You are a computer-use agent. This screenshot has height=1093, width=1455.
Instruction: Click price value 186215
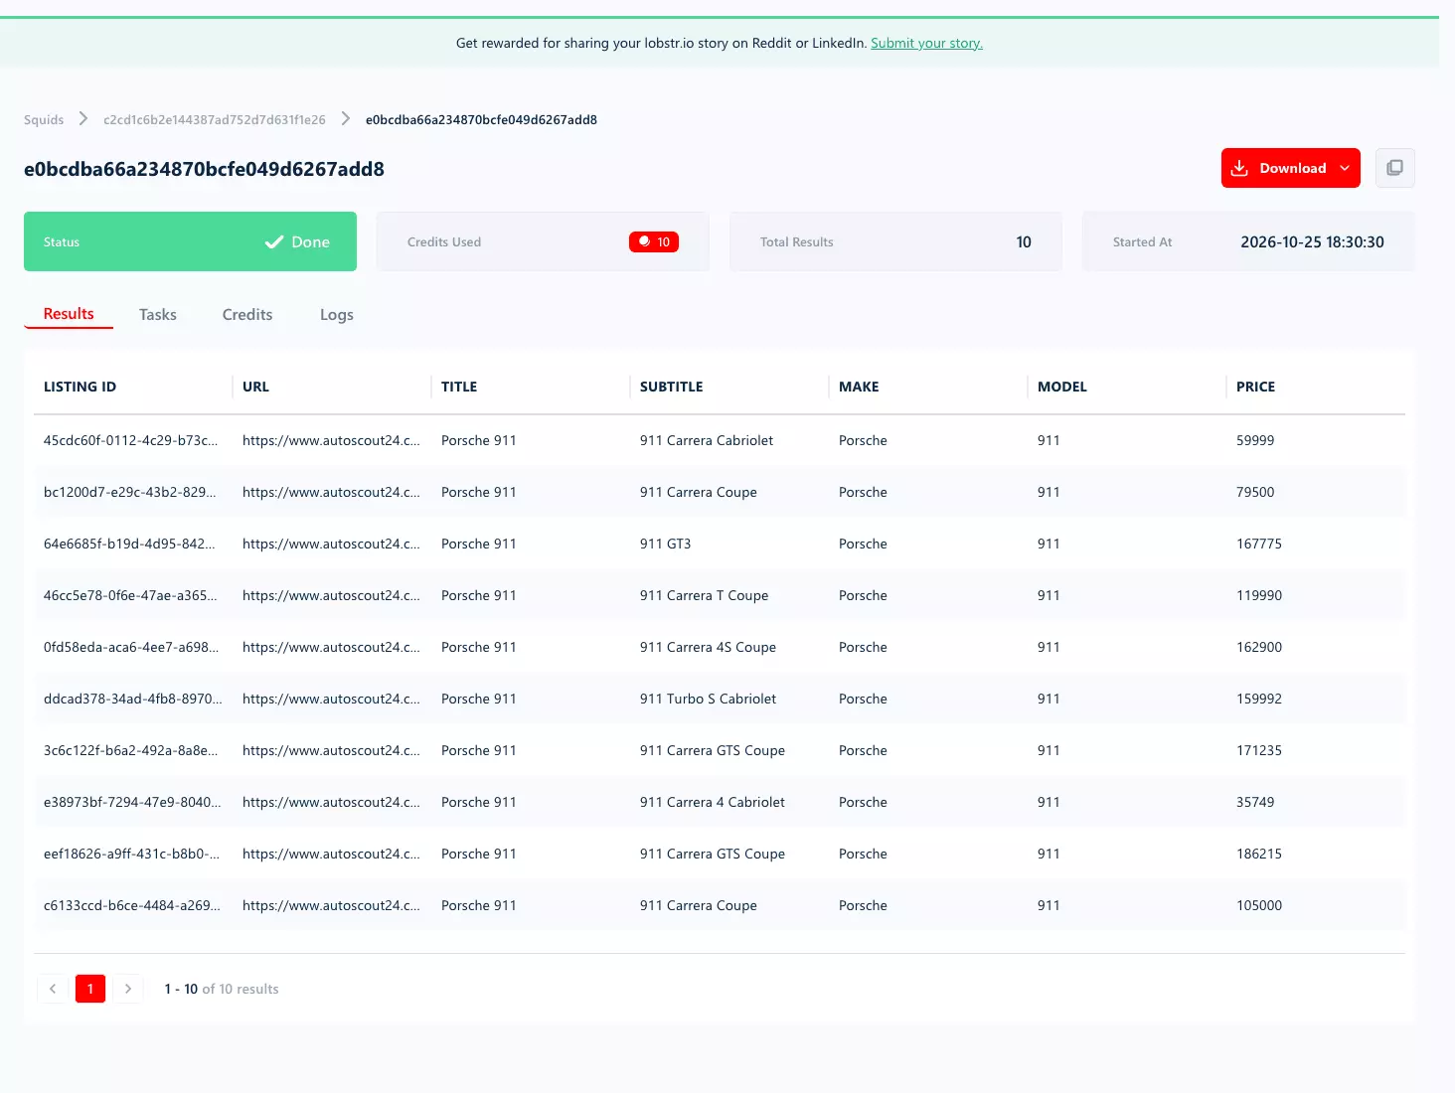[x=1259, y=854]
